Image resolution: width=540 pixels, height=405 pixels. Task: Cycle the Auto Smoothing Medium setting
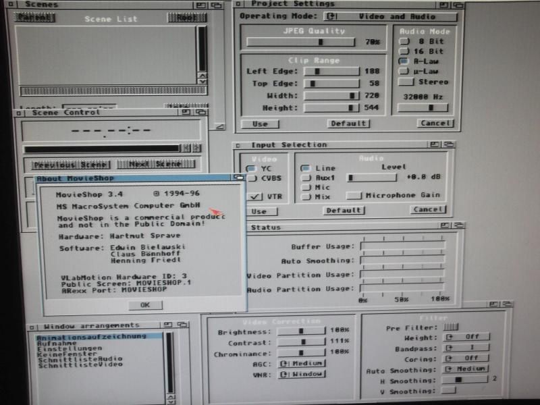[x=466, y=369]
